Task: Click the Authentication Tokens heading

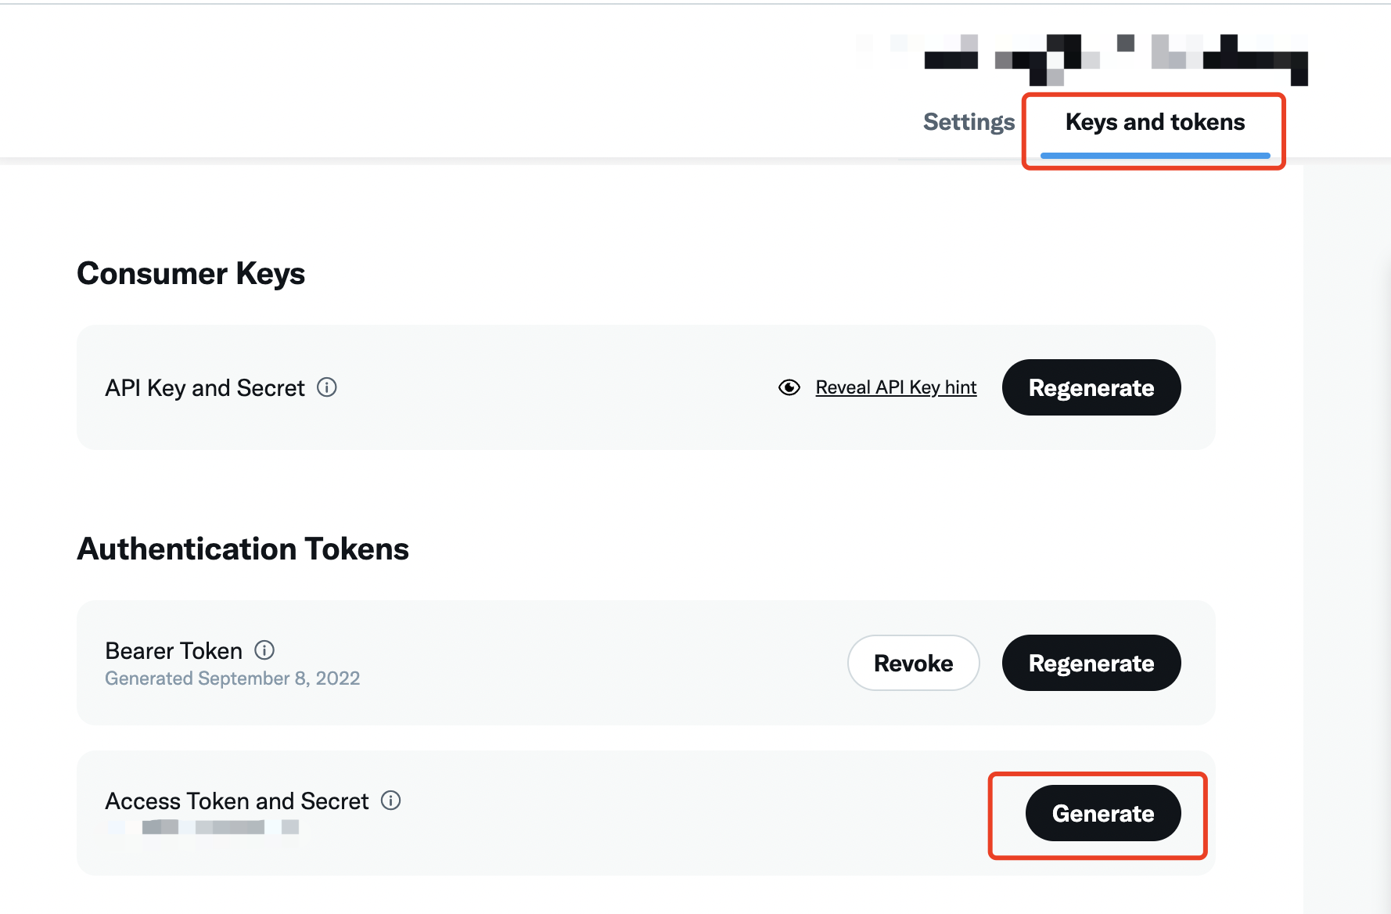Action: point(243,549)
